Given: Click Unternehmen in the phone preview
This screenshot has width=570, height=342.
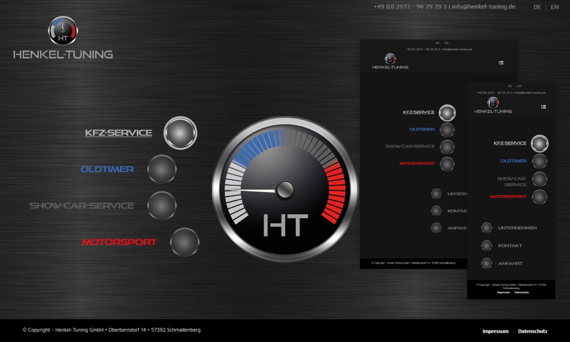Looking at the screenshot, I should click(517, 228).
